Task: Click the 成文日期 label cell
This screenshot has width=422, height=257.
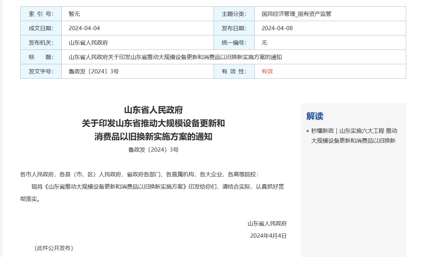Action: pos(41,28)
